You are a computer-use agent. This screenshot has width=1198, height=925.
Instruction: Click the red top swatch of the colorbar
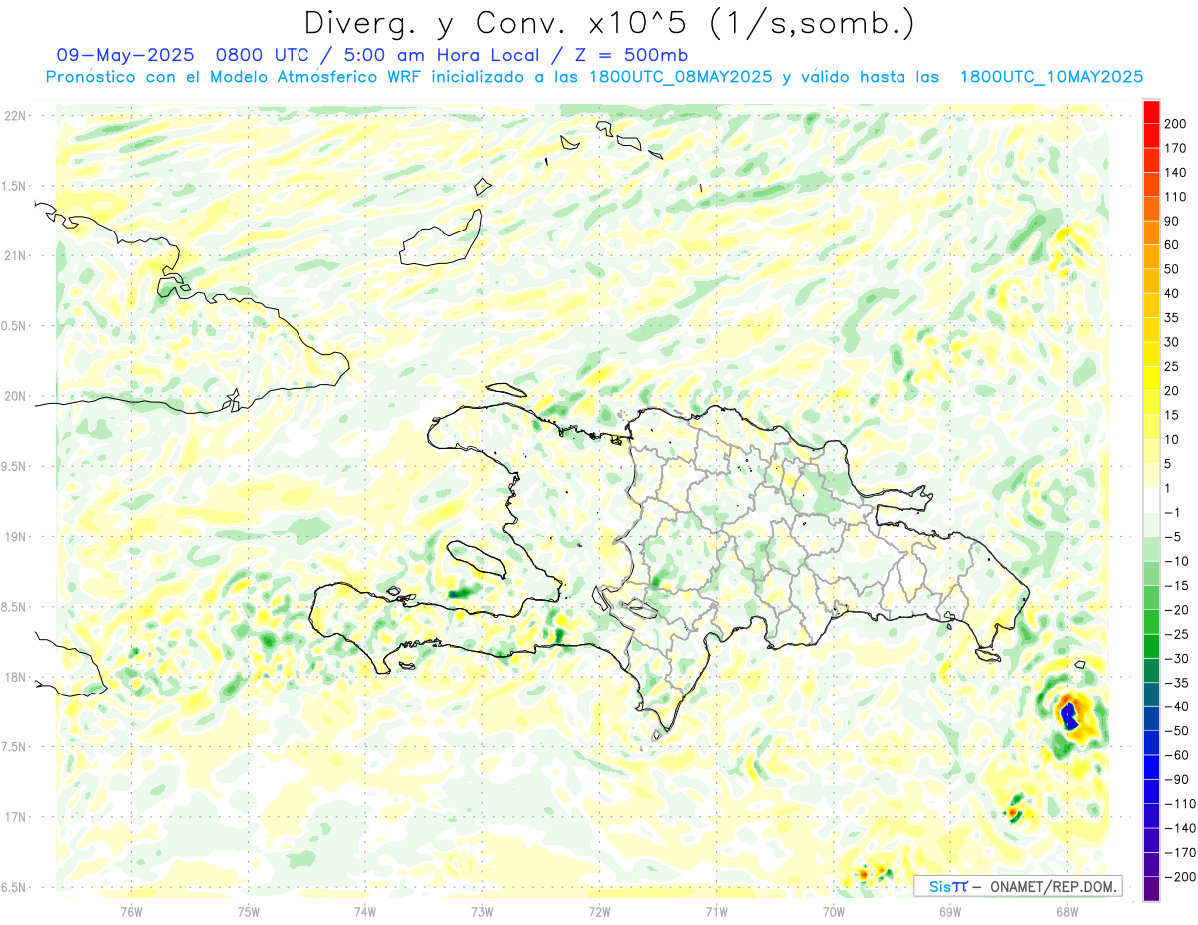tap(1151, 111)
